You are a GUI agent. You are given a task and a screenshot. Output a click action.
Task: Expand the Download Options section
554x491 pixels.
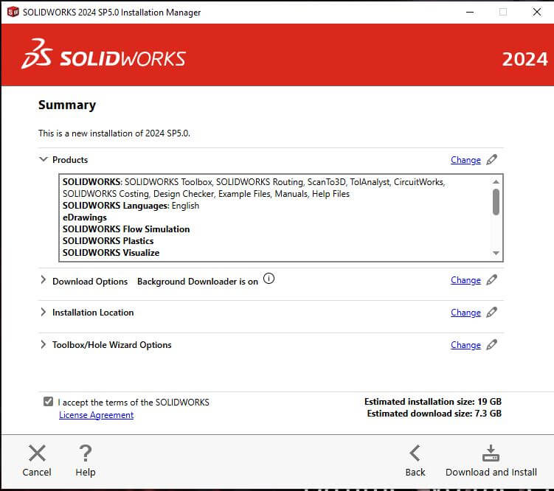43,280
